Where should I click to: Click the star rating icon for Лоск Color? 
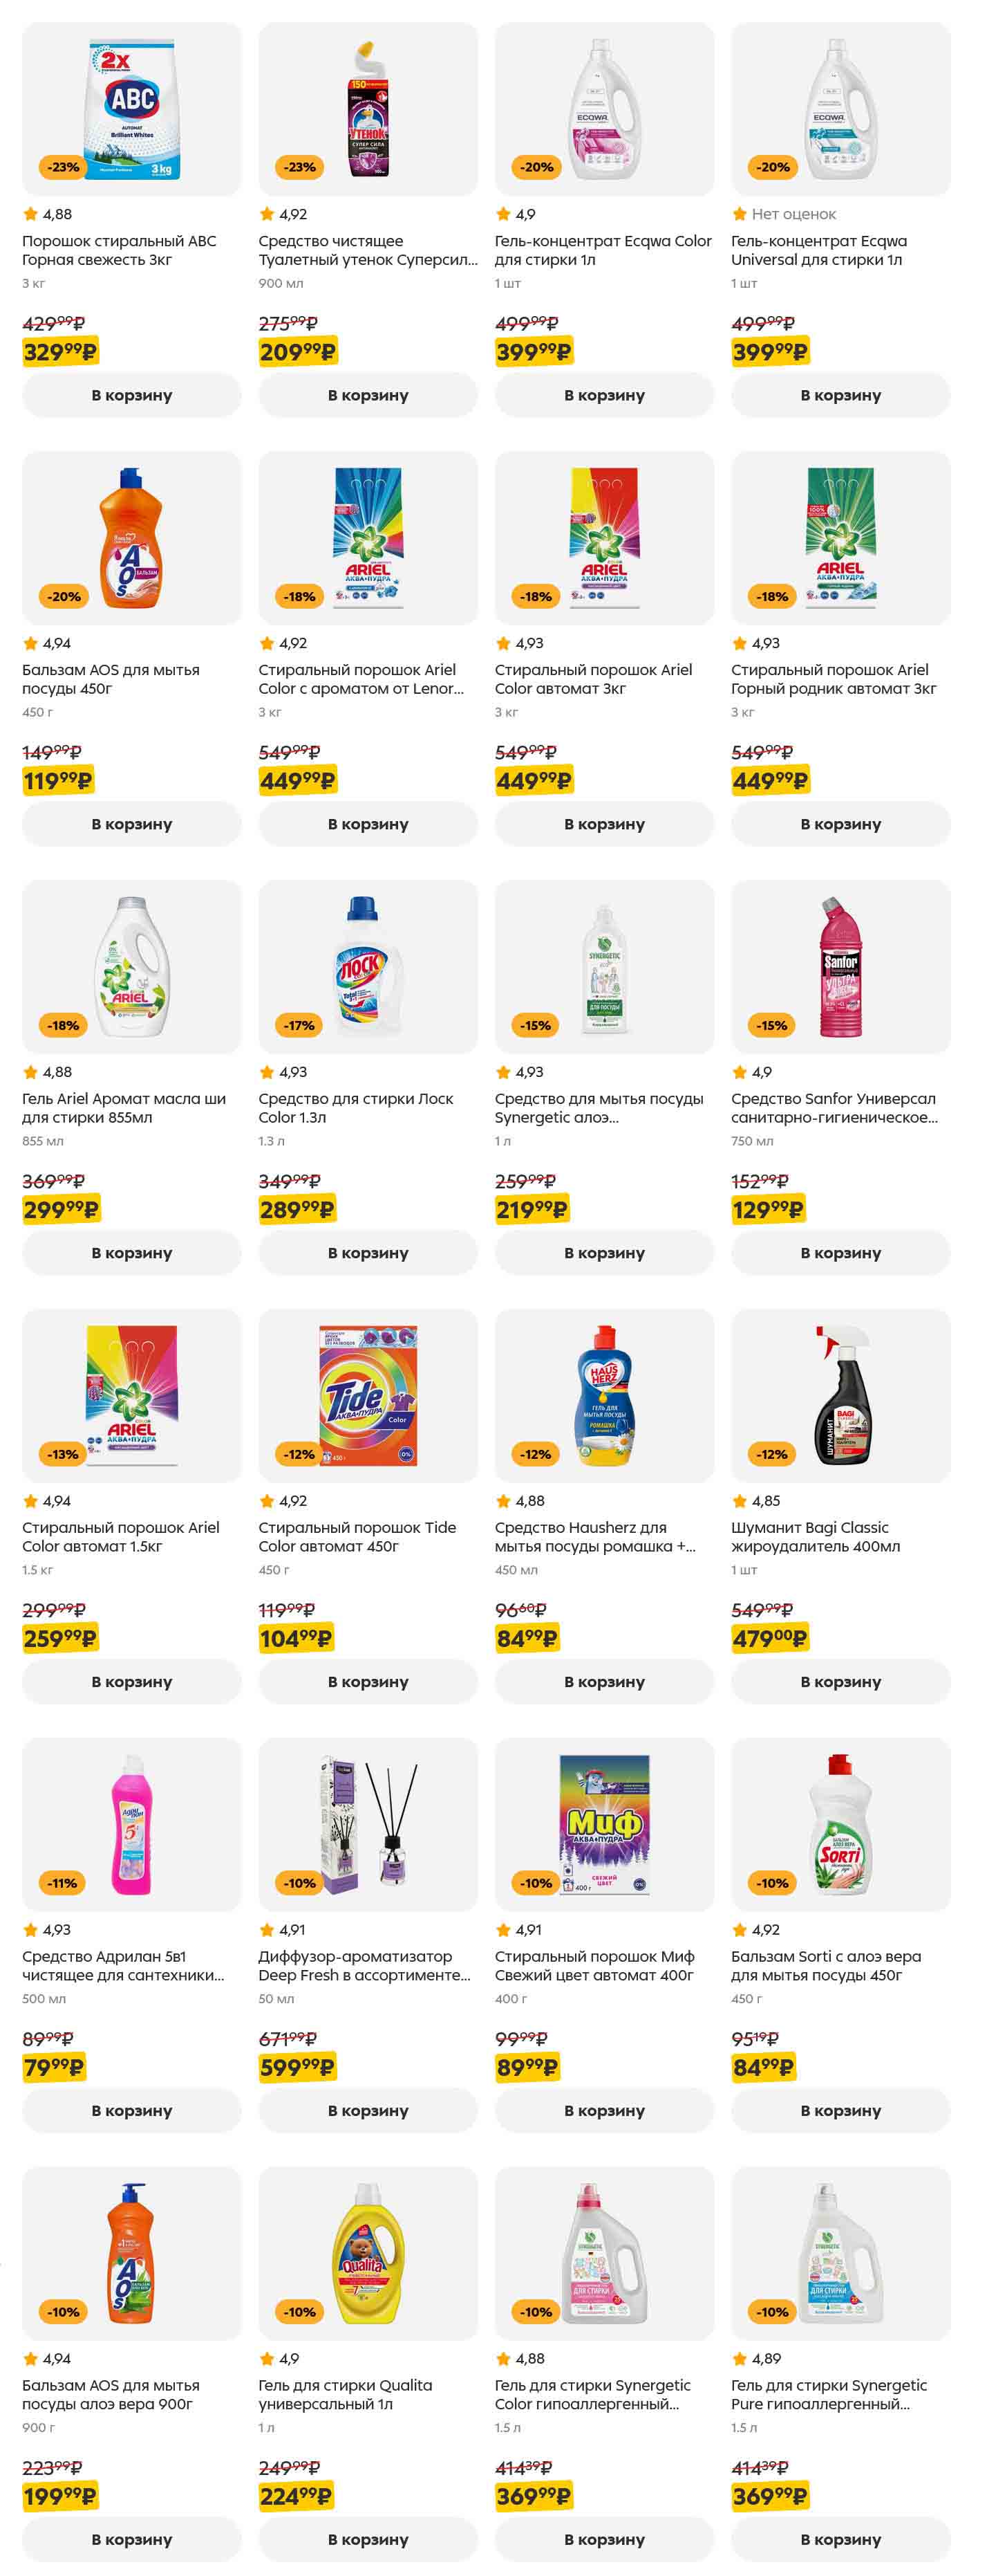tap(267, 1072)
